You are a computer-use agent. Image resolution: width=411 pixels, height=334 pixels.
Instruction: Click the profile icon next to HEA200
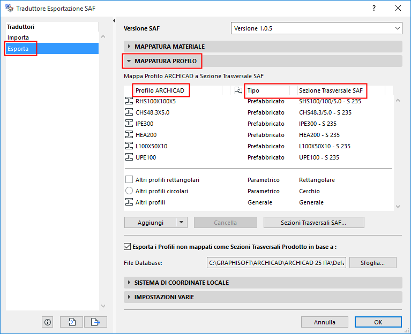point(129,134)
